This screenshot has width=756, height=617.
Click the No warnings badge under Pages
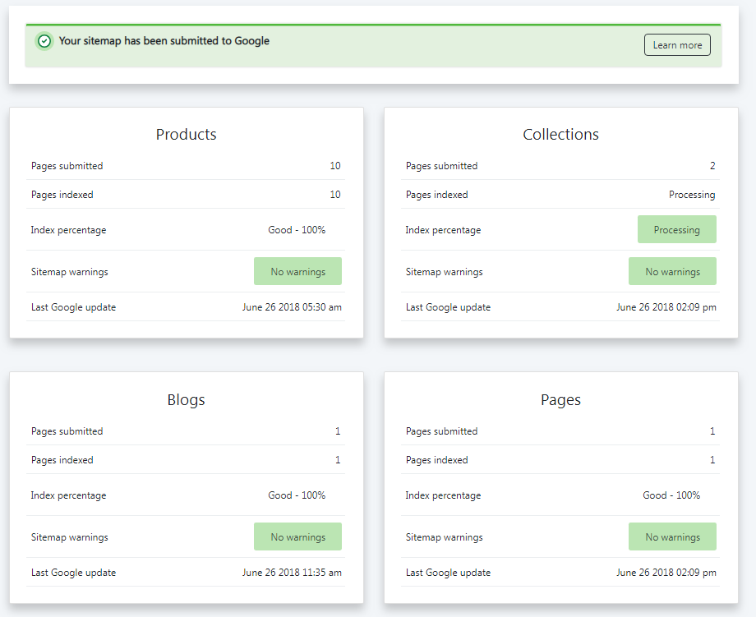(672, 536)
